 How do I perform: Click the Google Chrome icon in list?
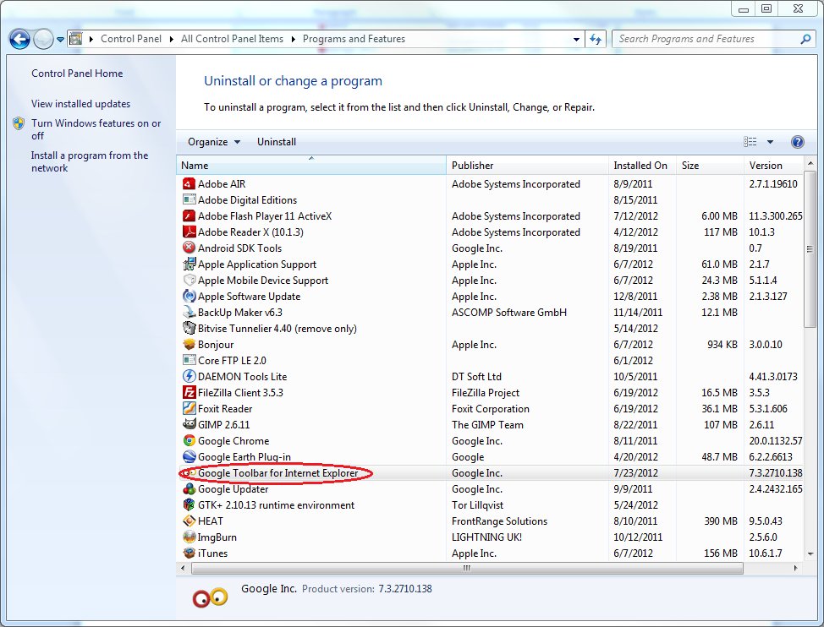click(x=190, y=441)
